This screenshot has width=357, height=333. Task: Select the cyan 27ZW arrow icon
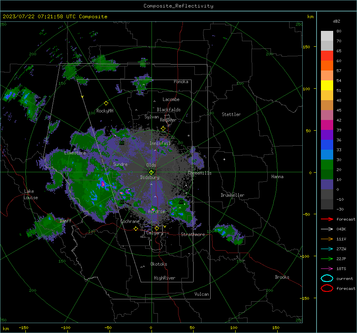point(327,249)
